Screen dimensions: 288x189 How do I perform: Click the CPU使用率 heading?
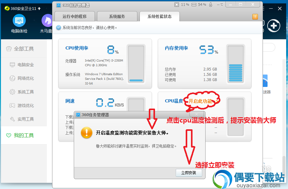pos(77,48)
